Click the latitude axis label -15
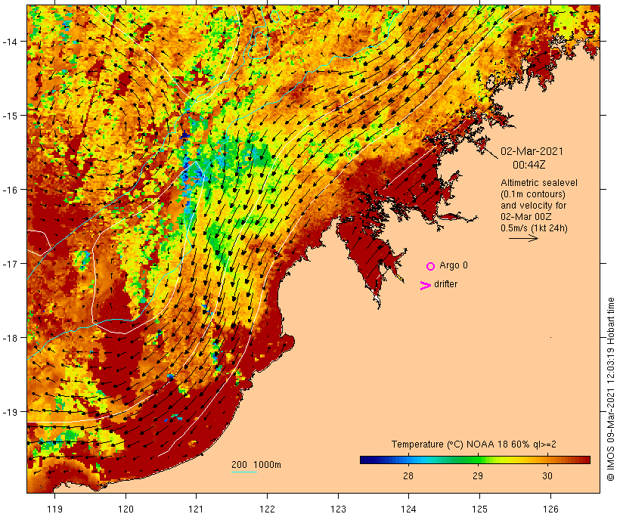The height and width of the screenshot is (514, 620). (x=10, y=116)
